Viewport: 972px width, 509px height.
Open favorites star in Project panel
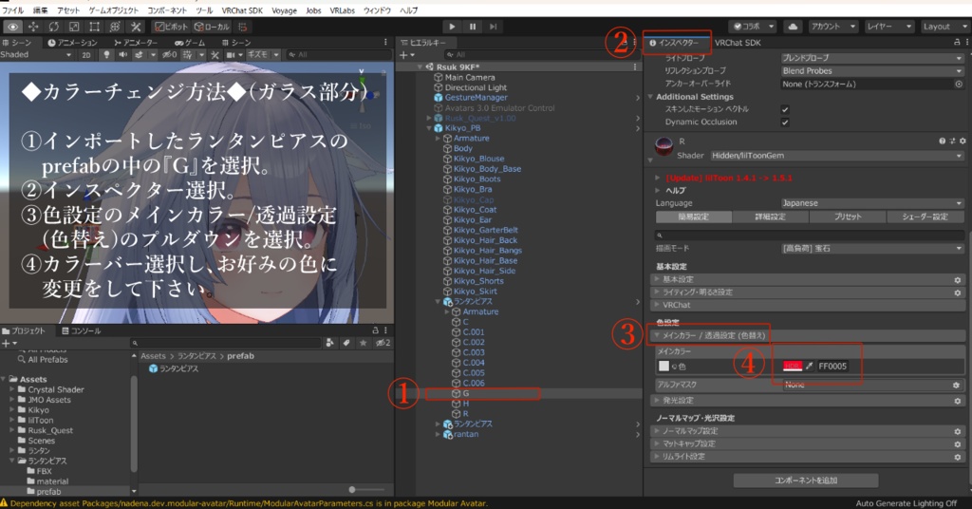click(364, 343)
